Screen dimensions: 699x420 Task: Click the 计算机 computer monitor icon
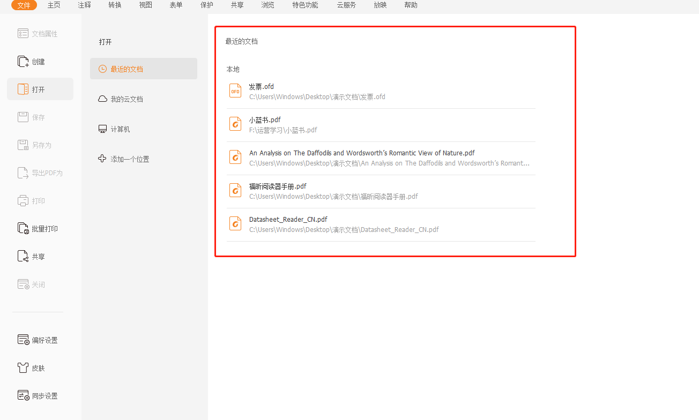[x=102, y=129]
